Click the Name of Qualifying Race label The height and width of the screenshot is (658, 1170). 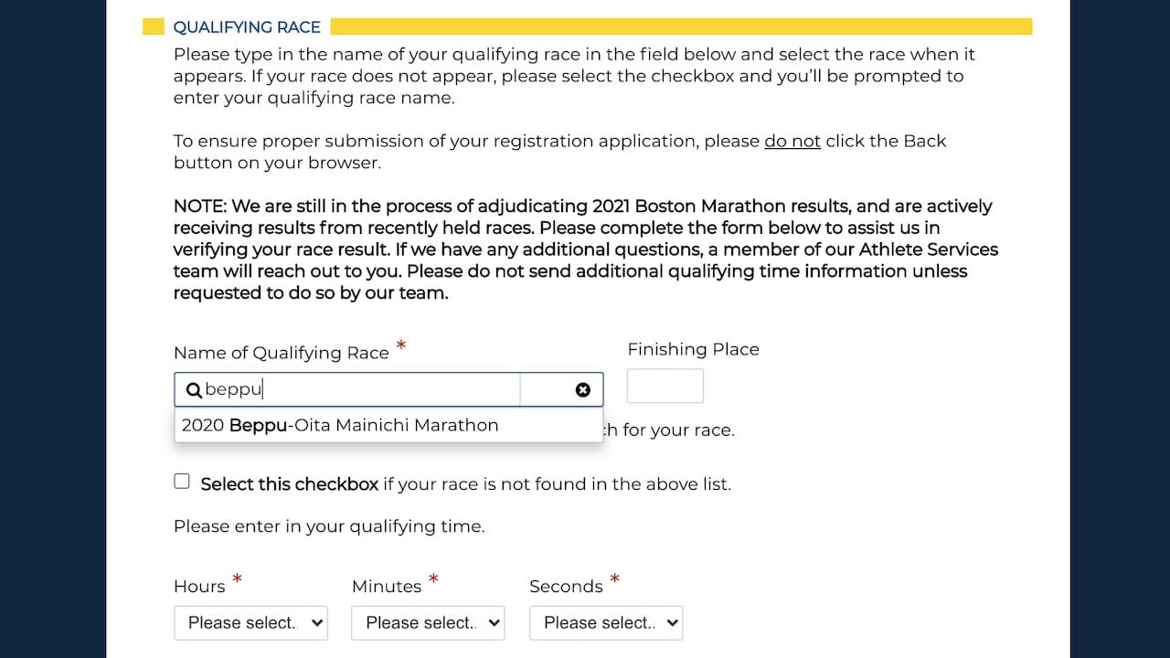[282, 353]
